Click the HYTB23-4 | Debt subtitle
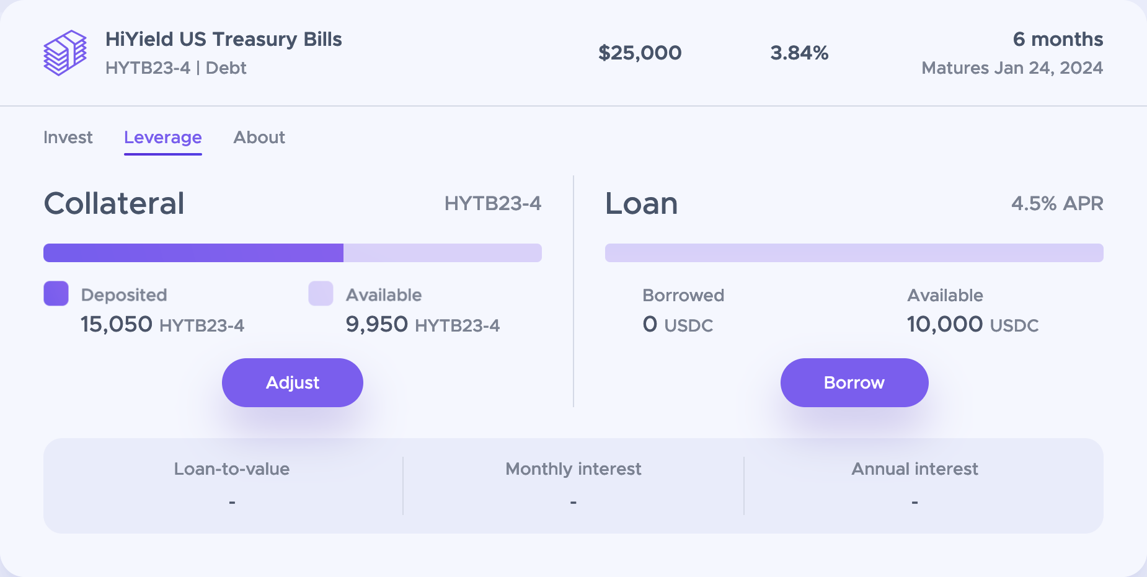Image resolution: width=1147 pixels, height=577 pixels. (x=176, y=68)
